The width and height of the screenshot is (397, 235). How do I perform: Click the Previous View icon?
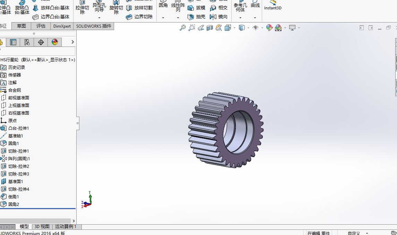coord(201,28)
